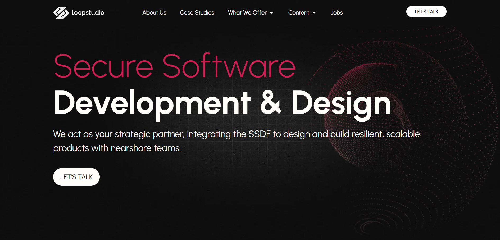Click the loopstudio diamond logo icon

(61, 13)
